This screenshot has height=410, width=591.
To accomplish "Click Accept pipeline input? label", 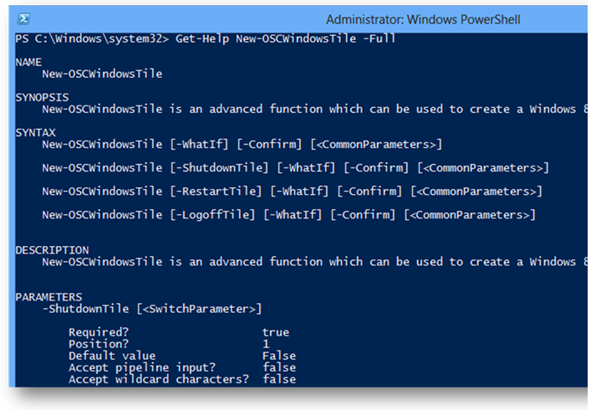I will tap(142, 368).
